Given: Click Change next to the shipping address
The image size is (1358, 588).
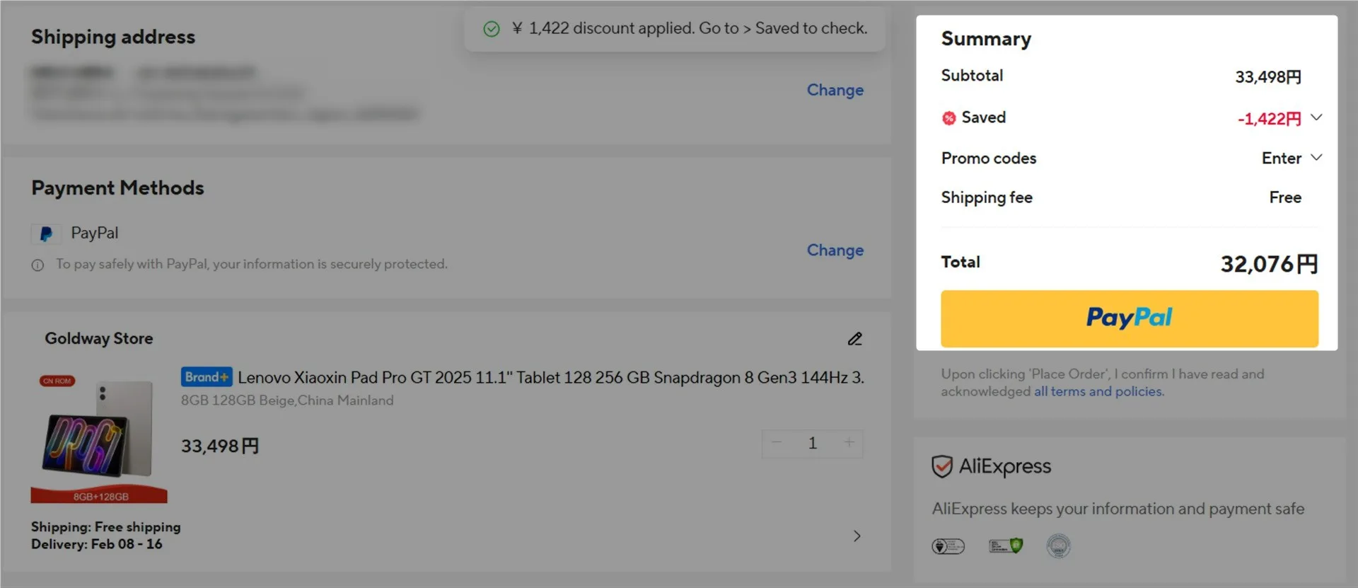Looking at the screenshot, I should coord(835,90).
